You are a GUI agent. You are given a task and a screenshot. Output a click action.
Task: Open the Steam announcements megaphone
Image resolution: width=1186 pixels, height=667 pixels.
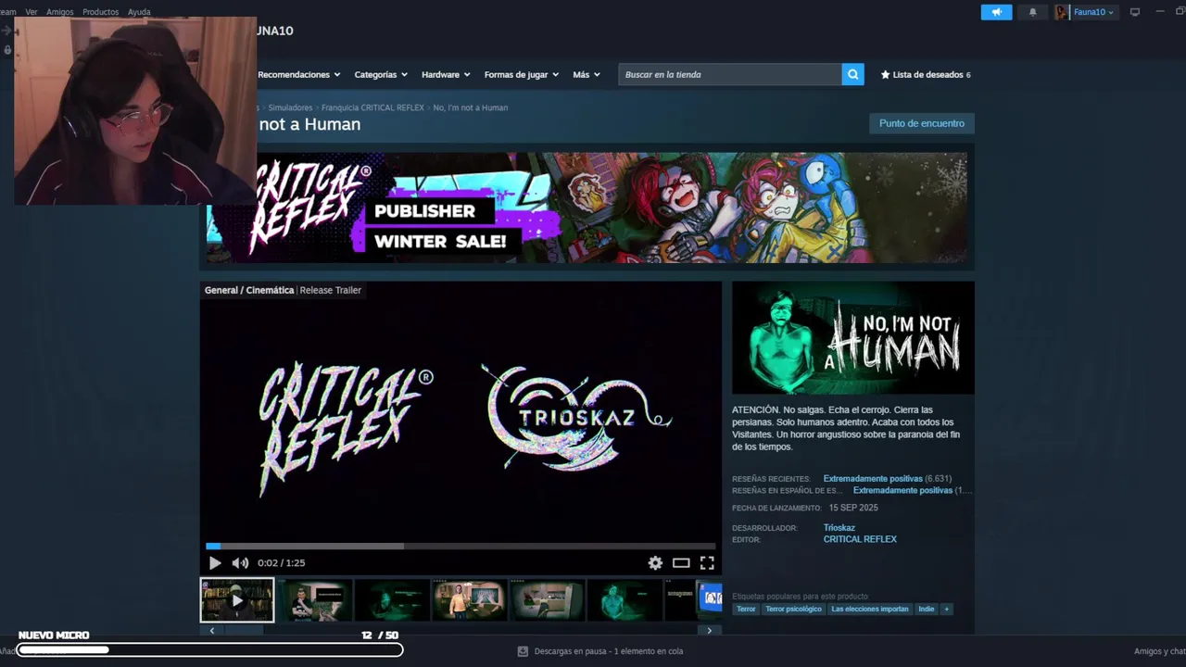(996, 12)
